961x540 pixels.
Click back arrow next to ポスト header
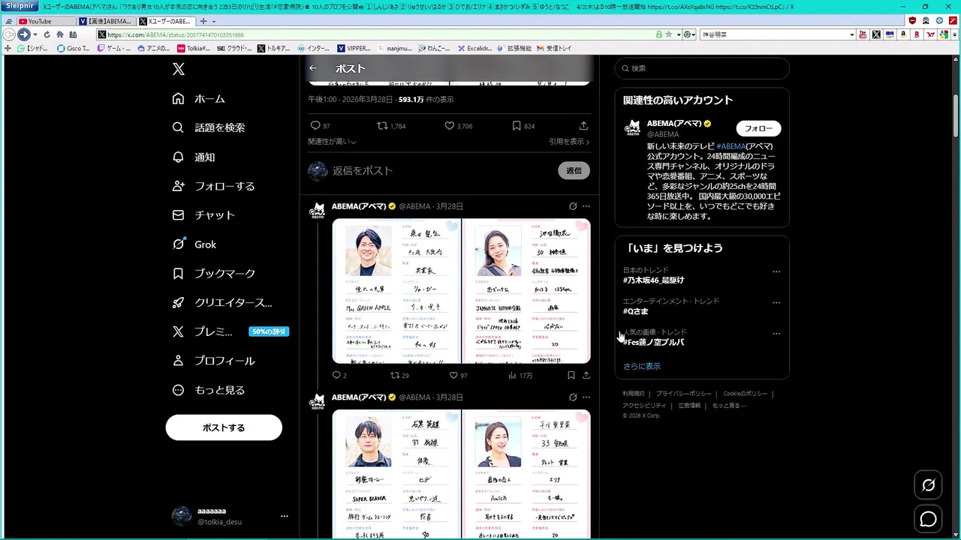313,68
